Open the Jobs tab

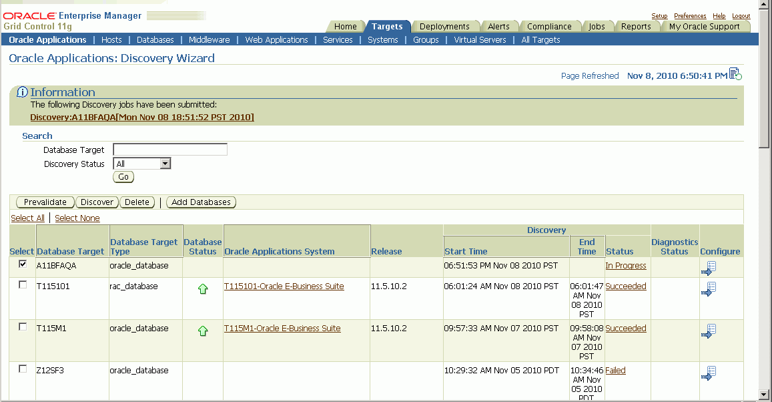[x=597, y=27]
